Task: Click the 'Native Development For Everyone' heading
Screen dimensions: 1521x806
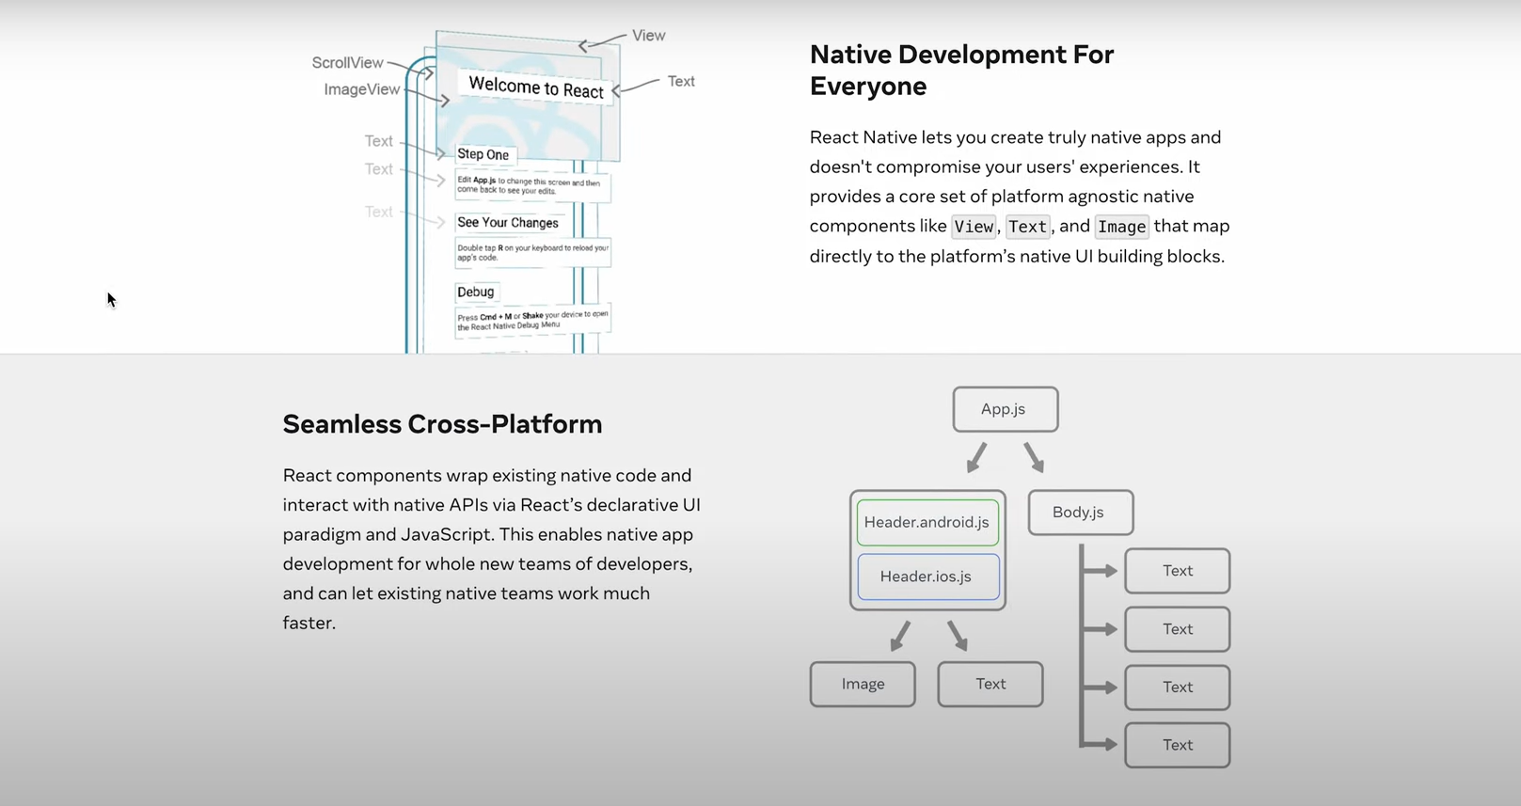Action: coord(961,70)
